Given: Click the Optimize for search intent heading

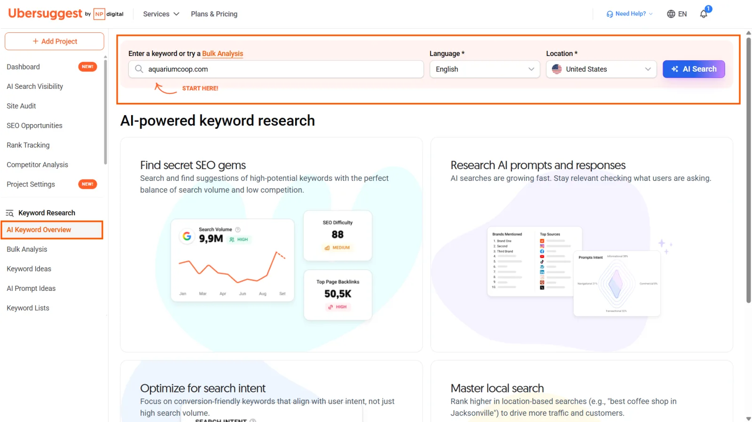Looking at the screenshot, I should 203,389.
